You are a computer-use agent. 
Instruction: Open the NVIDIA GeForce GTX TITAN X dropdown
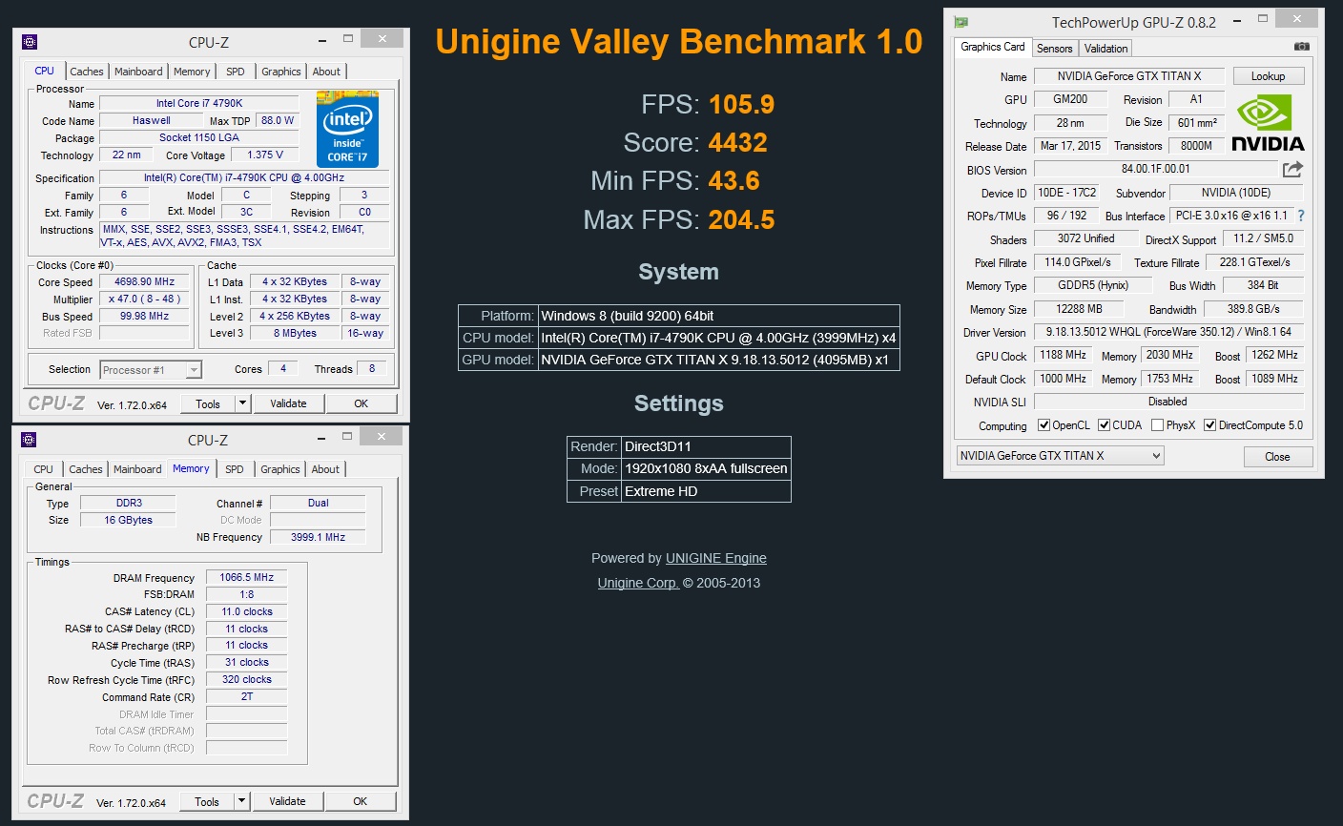point(1060,456)
